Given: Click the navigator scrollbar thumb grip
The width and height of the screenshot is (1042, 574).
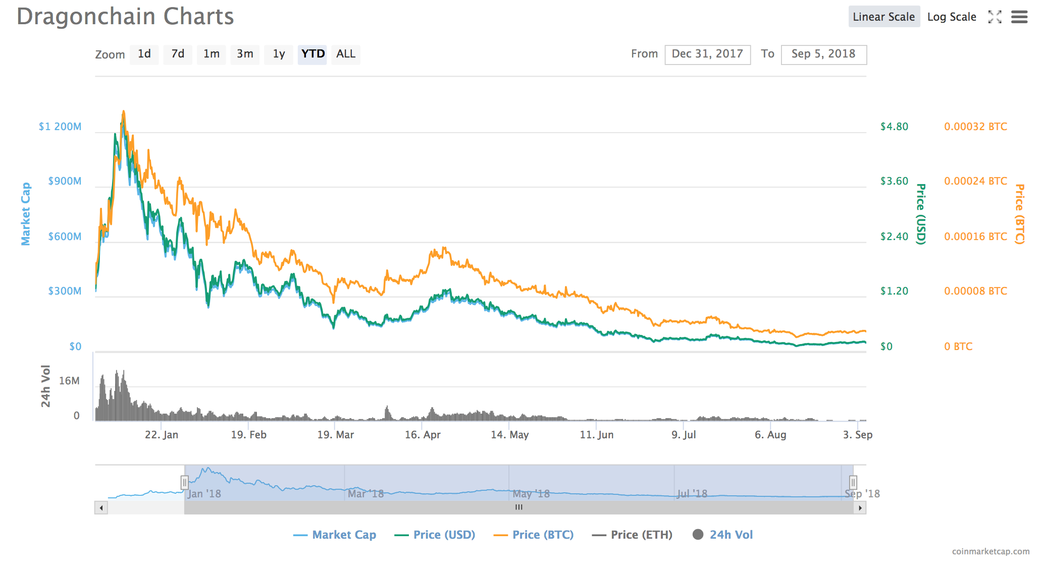Looking at the screenshot, I should [519, 508].
